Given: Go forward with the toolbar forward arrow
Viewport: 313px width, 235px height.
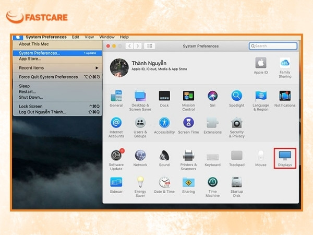Looking at the screenshot, I should tap(138, 46).
